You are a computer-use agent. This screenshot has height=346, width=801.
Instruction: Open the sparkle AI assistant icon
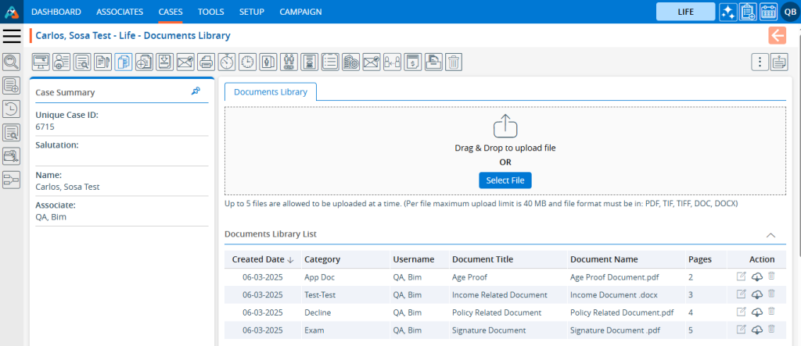pos(727,12)
